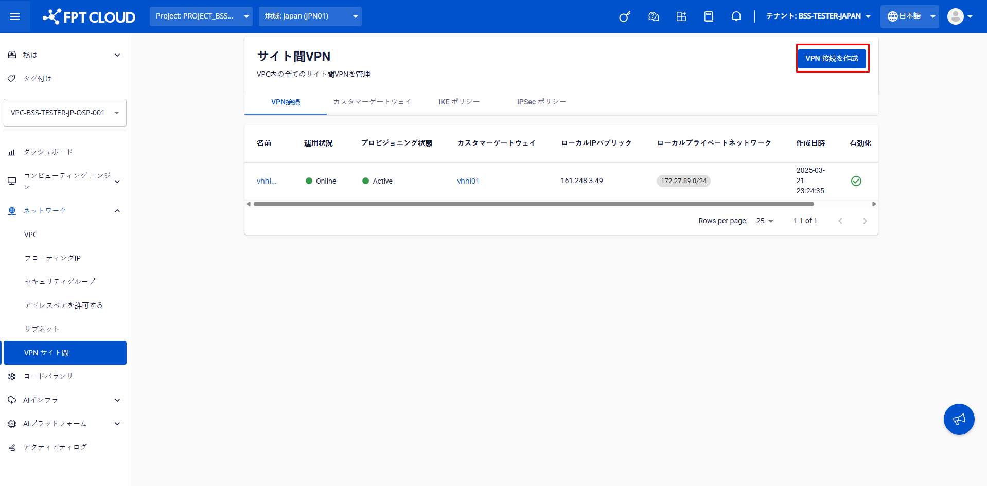Expand the 私は sidebar section

point(65,55)
